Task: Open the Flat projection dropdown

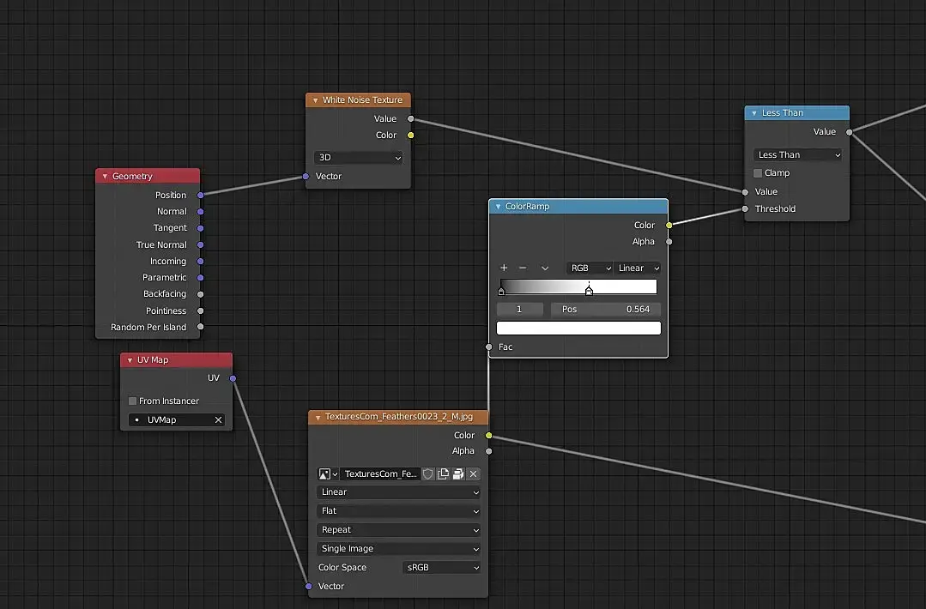Action: (398, 511)
